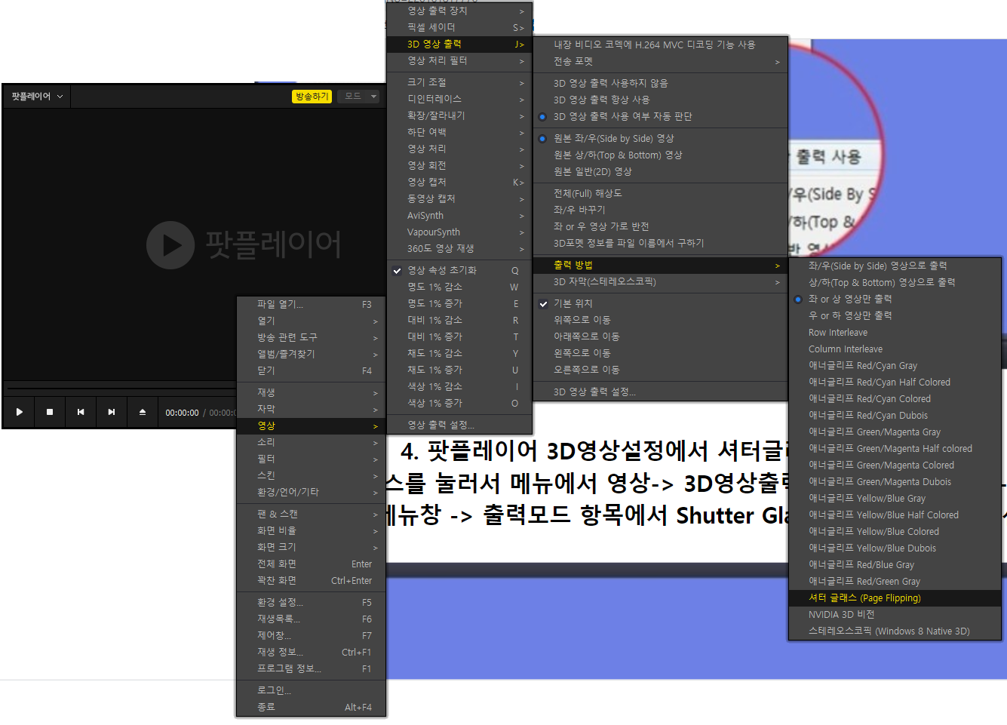
Task: Select 좌 or 상 영상만 출력
Action: (x=895, y=300)
